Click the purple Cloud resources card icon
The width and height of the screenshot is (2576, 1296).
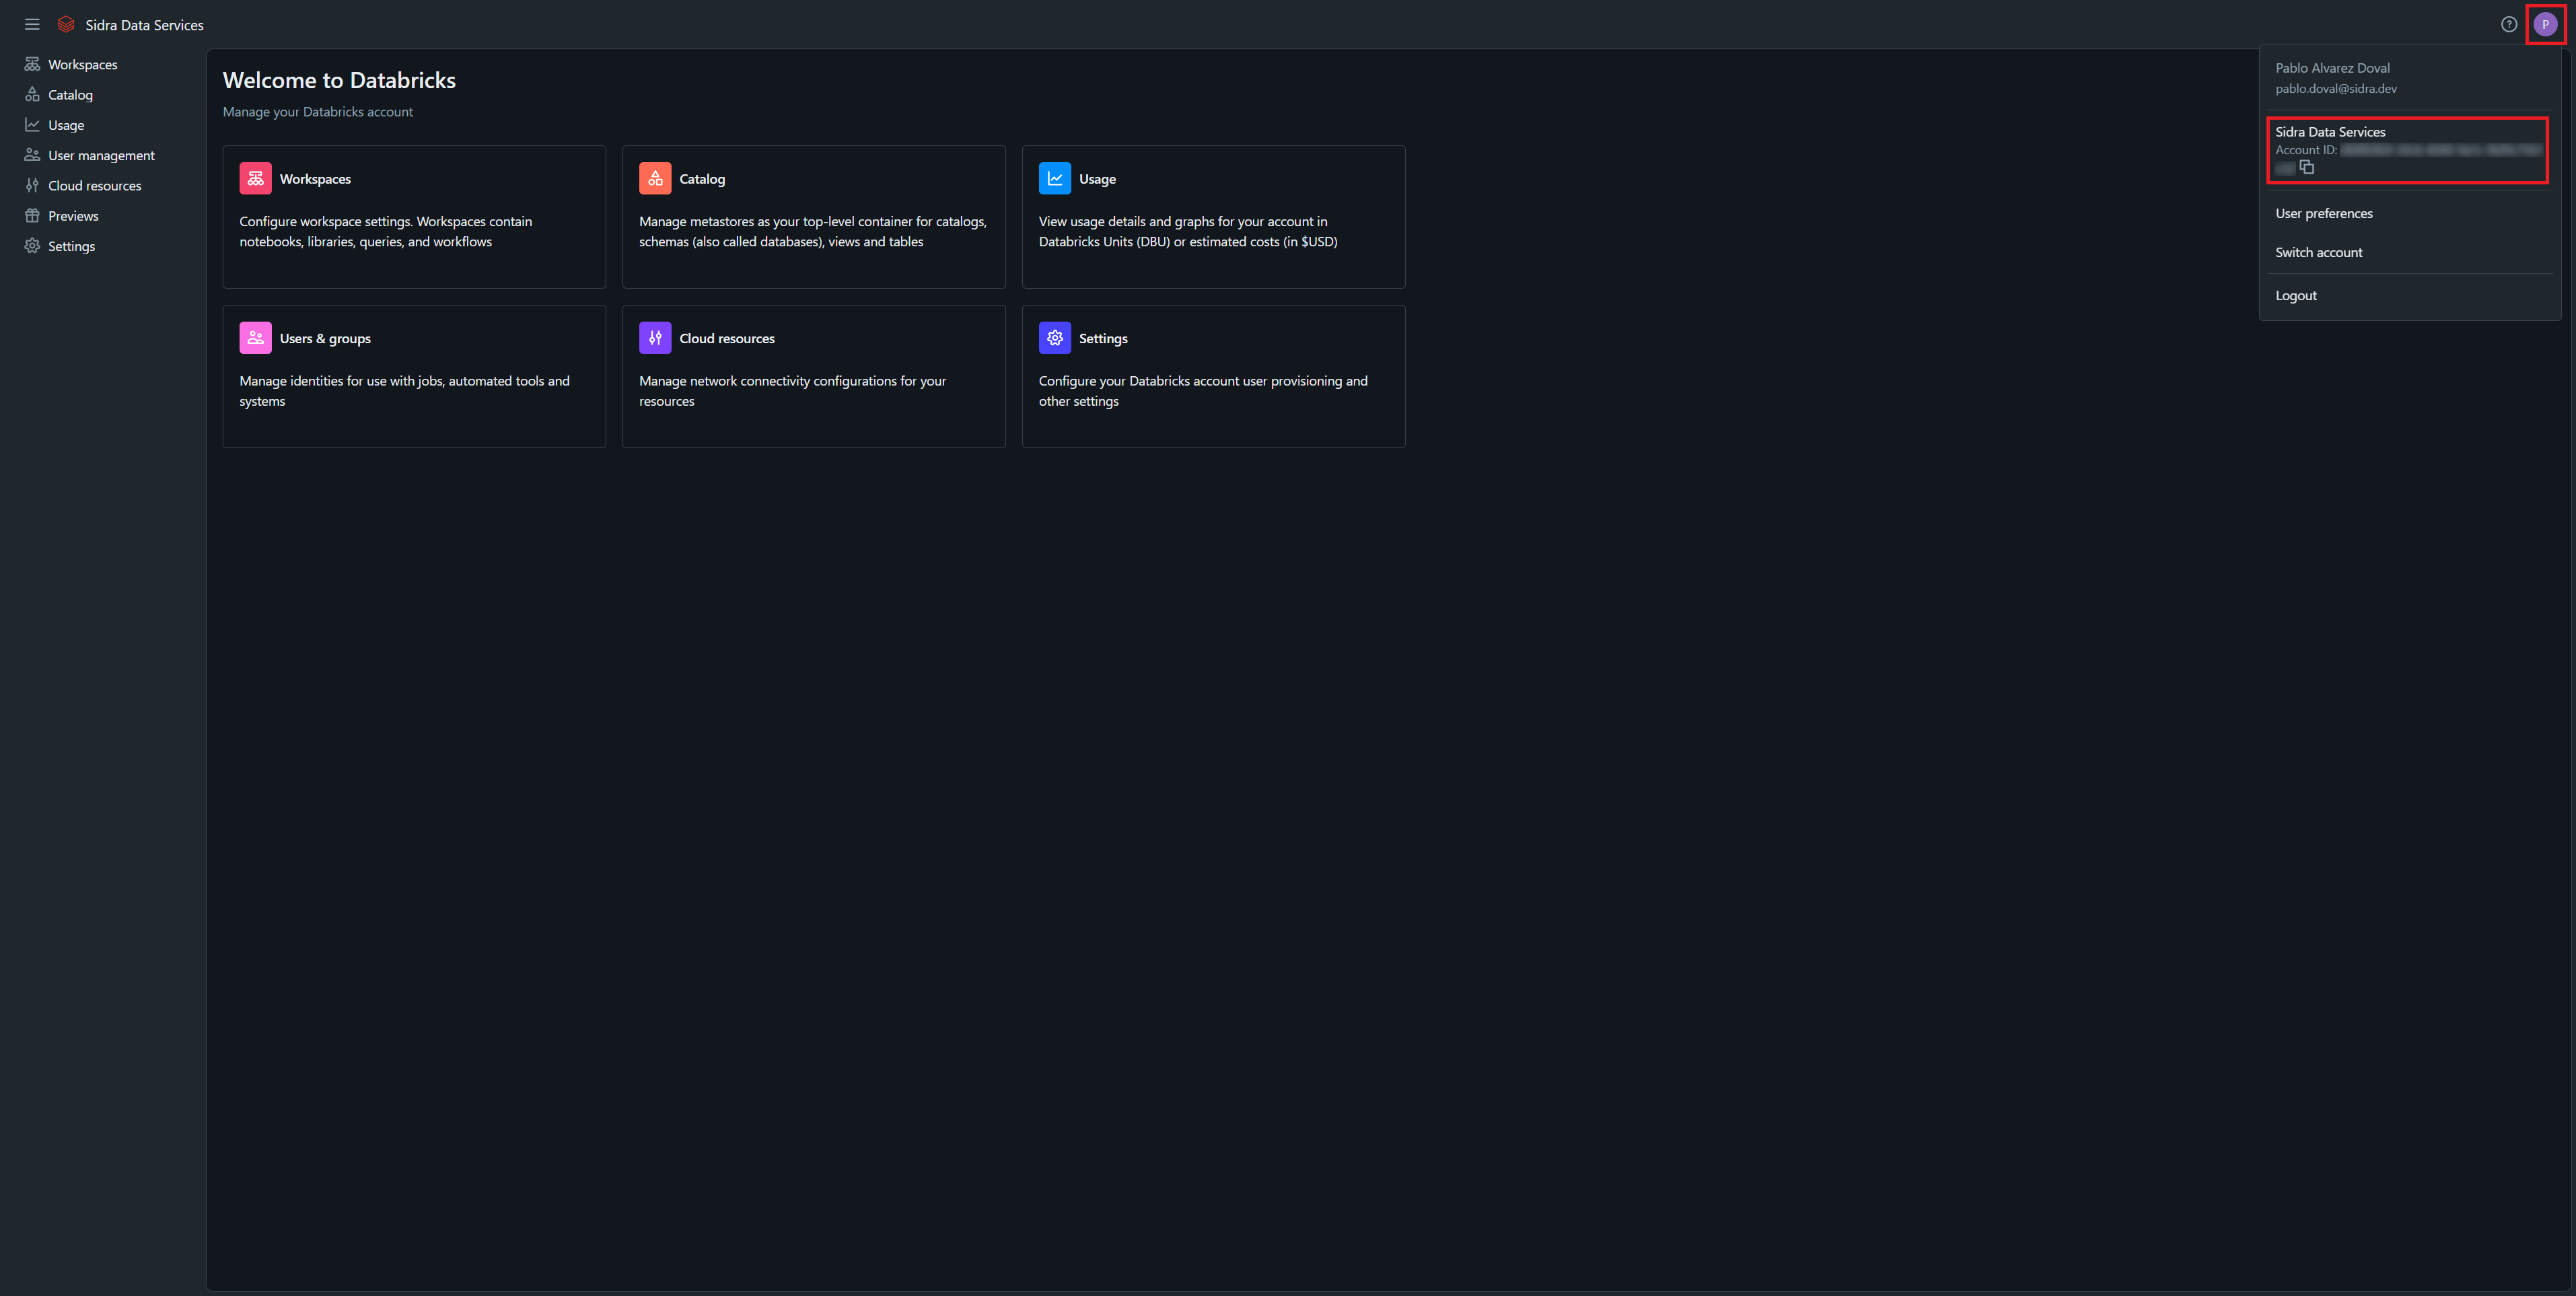click(655, 338)
